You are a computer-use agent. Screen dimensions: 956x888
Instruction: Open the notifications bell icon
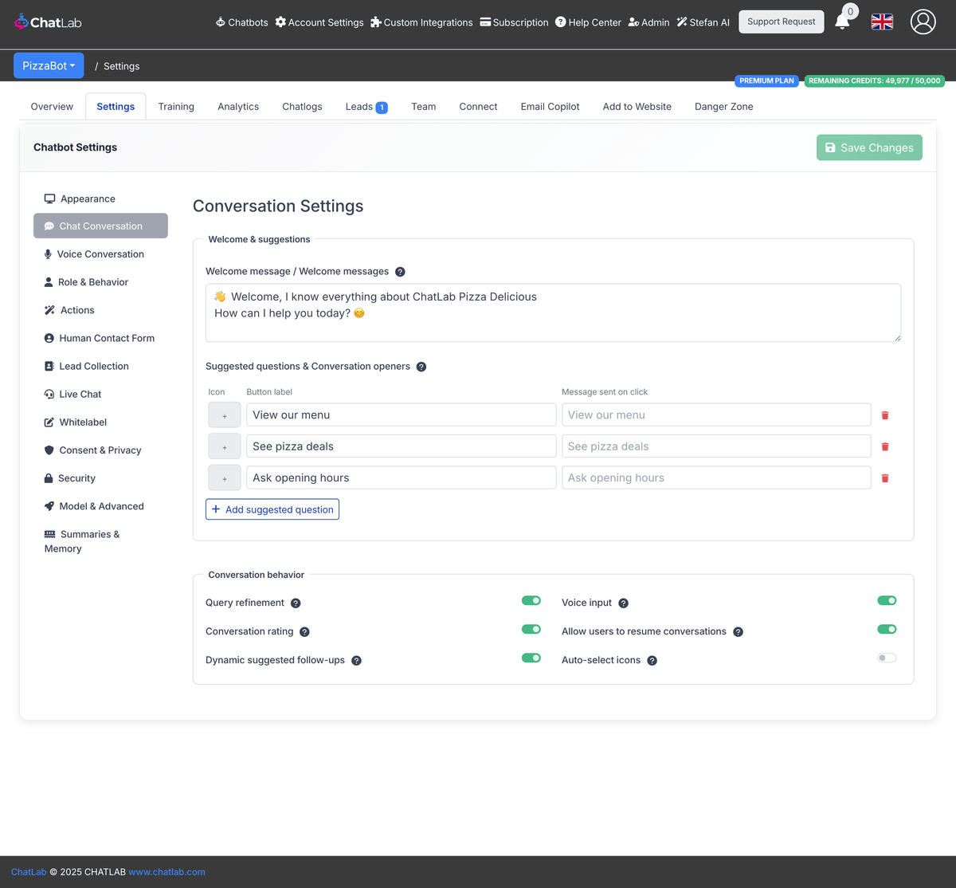click(x=842, y=22)
